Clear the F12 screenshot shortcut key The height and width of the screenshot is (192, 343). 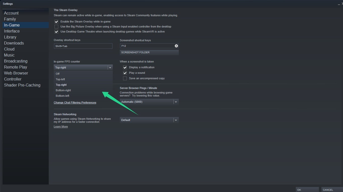(x=176, y=46)
